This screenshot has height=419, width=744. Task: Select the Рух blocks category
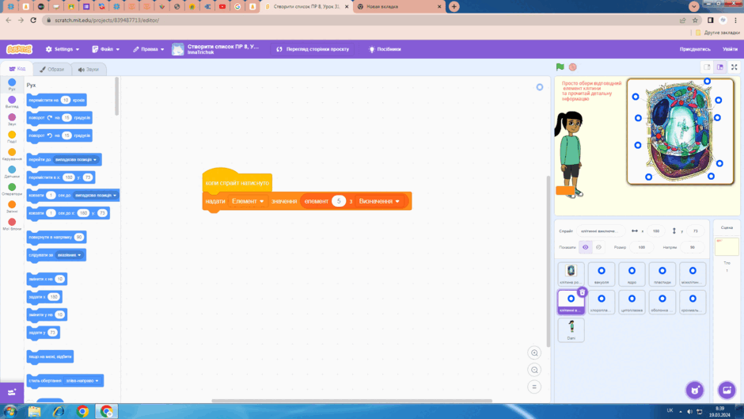pos(12,85)
